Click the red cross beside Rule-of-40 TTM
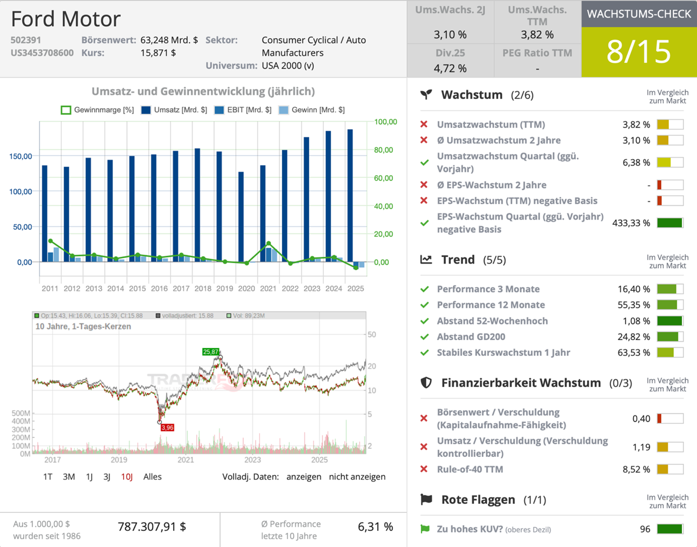This screenshot has height=547, width=697. click(424, 469)
